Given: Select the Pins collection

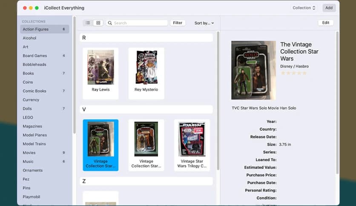Looking at the screenshot, I should pos(44,188).
